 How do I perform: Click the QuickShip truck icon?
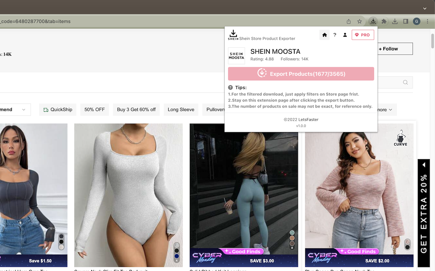coord(46,110)
